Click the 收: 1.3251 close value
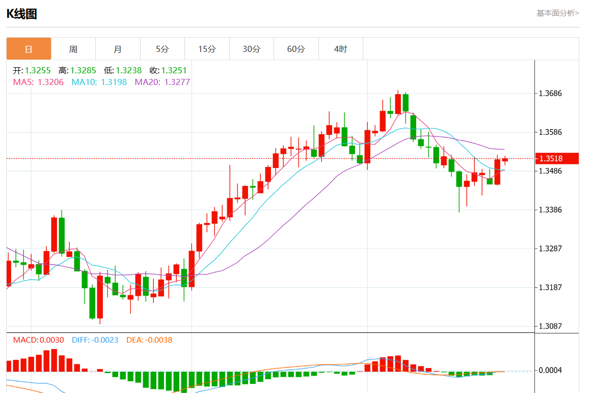592x393 pixels. (168, 71)
